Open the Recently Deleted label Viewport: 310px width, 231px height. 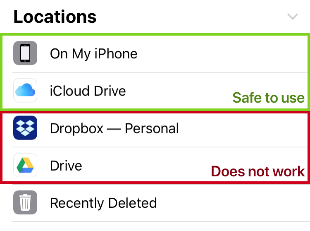click(x=103, y=203)
